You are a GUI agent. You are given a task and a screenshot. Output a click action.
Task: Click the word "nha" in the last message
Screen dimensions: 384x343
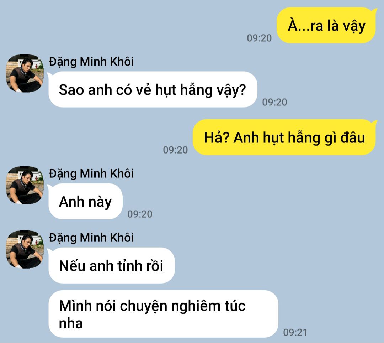(71, 324)
